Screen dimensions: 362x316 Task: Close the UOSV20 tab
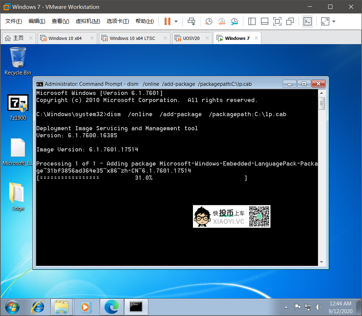[207, 38]
